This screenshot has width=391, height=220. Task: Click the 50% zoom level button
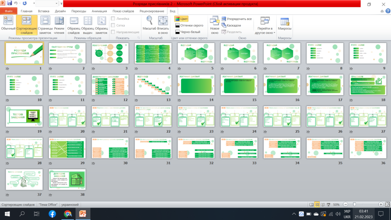click(x=336, y=205)
